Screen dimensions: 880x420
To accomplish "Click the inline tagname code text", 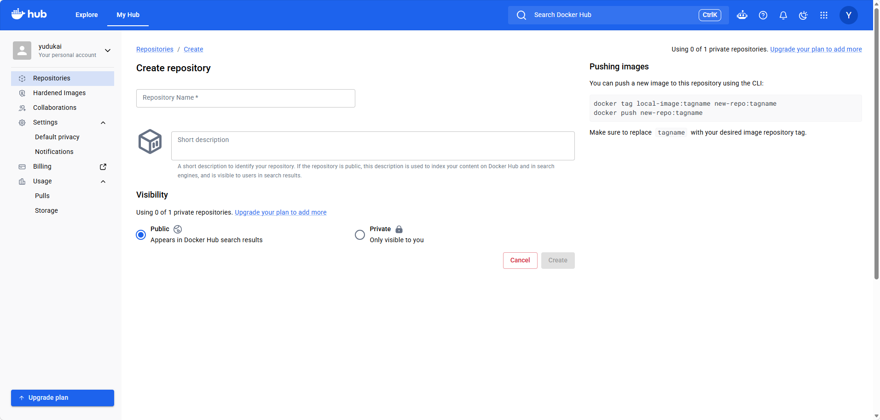I will (x=671, y=132).
